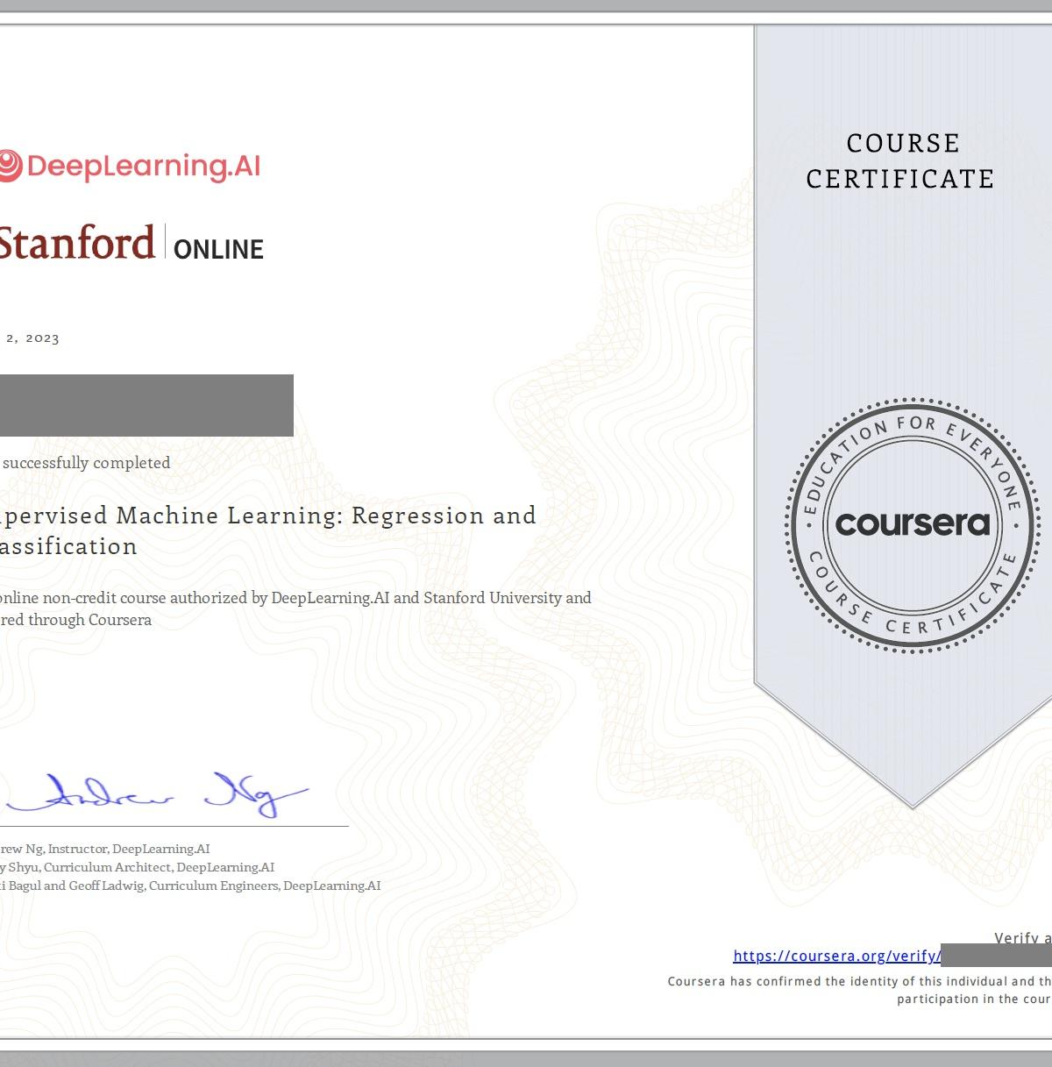
Task: Click the gray redacted recipient name box
Action: point(146,405)
